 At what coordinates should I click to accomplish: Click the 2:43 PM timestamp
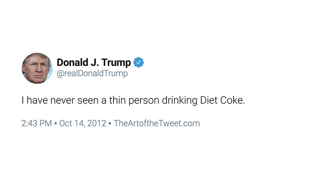click(37, 123)
